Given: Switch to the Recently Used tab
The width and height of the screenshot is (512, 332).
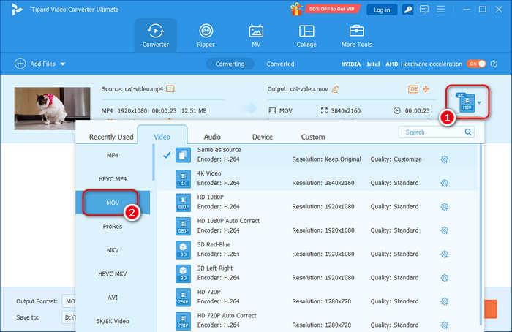Looking at the screenshot, I should coord(111,137).
